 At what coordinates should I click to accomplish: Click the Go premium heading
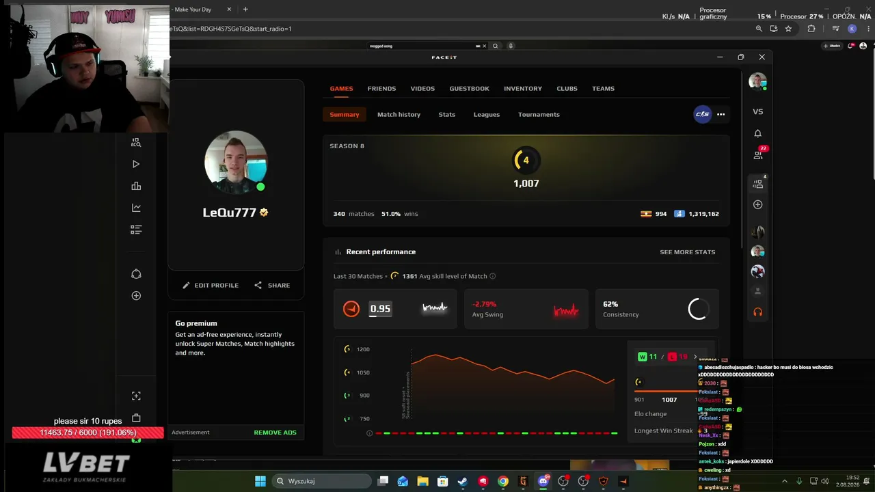click(196, 323)
